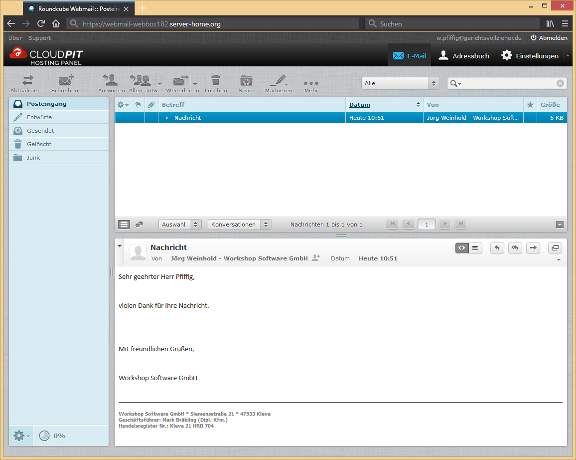The image size is (576, 460).
Task: Expand the Auswahl selection dropdown
Action: point(180,225)
